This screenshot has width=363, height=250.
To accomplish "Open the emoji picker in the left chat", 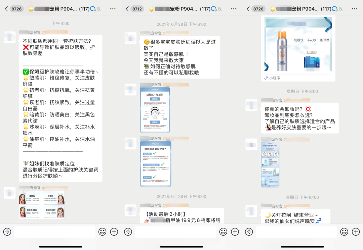I will coord(102,232).
